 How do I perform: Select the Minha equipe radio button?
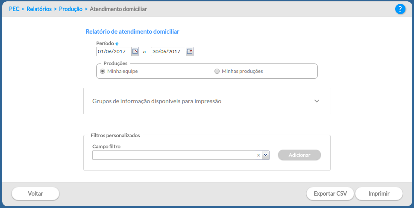point(103,71)
